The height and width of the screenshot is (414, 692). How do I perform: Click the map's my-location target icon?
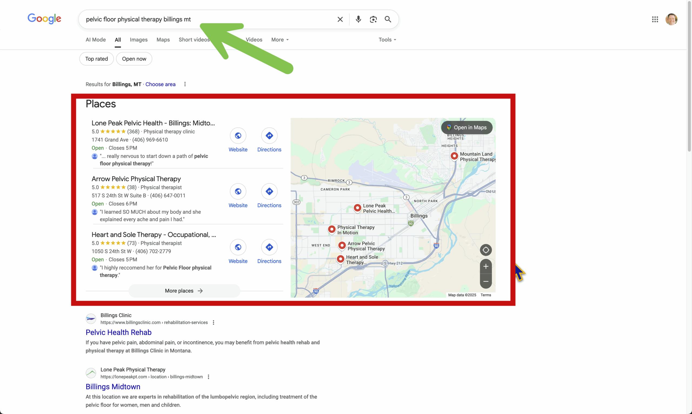(486, 250)
